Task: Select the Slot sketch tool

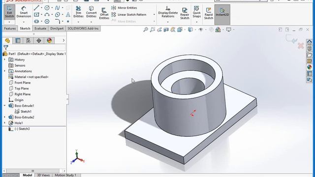Action: 36,21
